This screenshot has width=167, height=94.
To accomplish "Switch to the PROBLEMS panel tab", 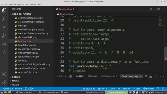I will point(65,76).
